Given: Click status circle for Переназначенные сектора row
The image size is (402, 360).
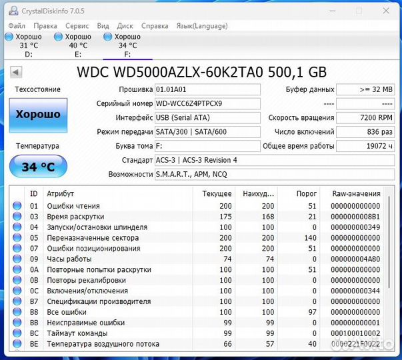Looking at the screenshot, I should [x=17, y=238].
